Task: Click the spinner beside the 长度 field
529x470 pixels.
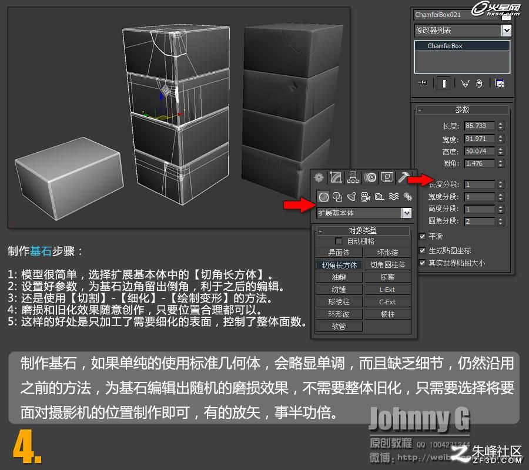Action: 501,126
